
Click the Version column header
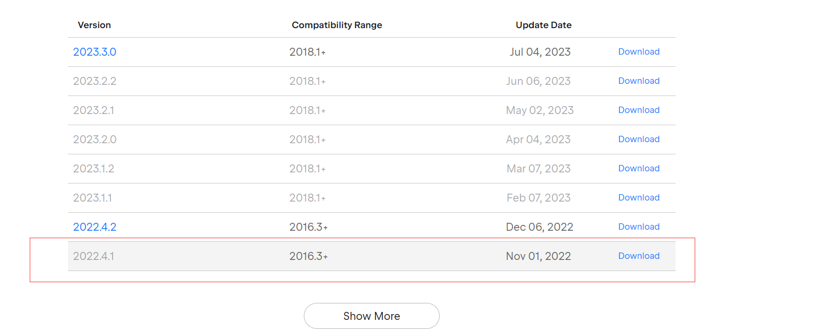coord(94,25)
